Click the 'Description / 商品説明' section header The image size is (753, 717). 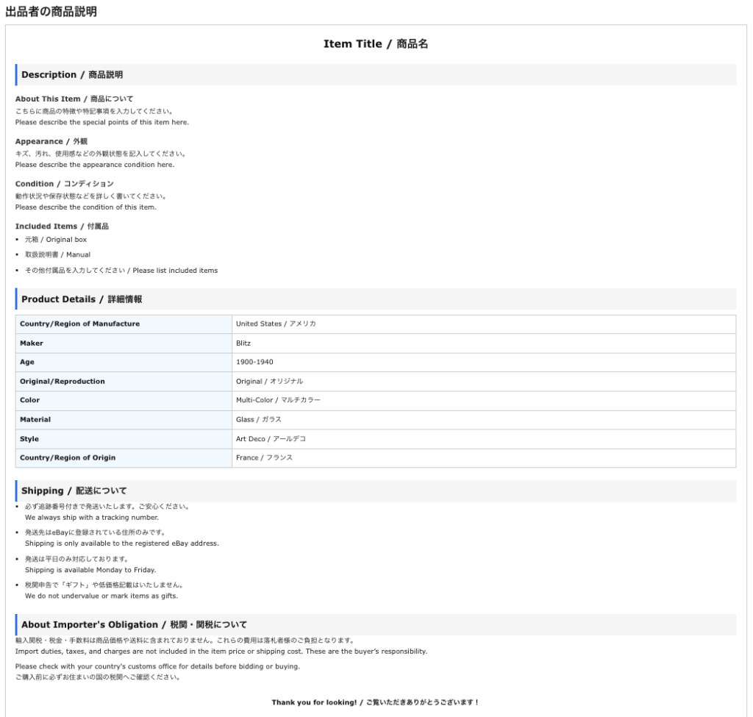pyautogui.click(x=72, y=75)
